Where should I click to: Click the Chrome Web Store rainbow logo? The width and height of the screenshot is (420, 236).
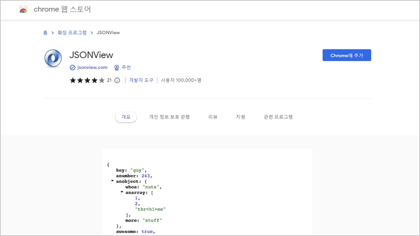(23, 10)
